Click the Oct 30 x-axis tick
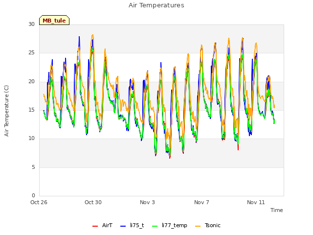Viewport: 313px width, 235px height. click(93, 202)
